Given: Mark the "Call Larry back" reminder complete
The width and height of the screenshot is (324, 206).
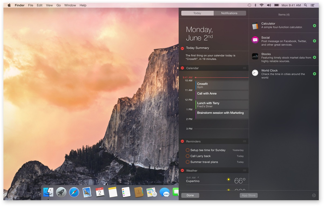Looking at the screenshot, I should coord(188,156).
